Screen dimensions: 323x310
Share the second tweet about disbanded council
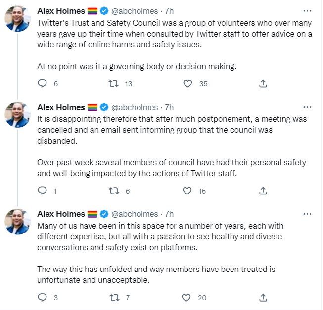[263, 191]
